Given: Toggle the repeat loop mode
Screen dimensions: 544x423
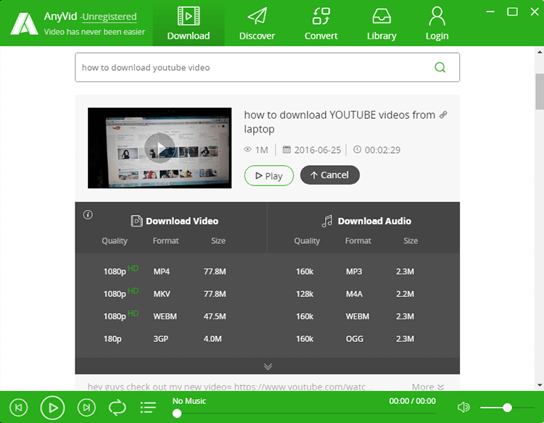Looking at the screenshot, I should [x=118, y=407].
